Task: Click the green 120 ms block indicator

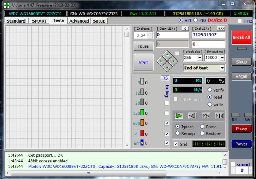Action: coord(142,113)
